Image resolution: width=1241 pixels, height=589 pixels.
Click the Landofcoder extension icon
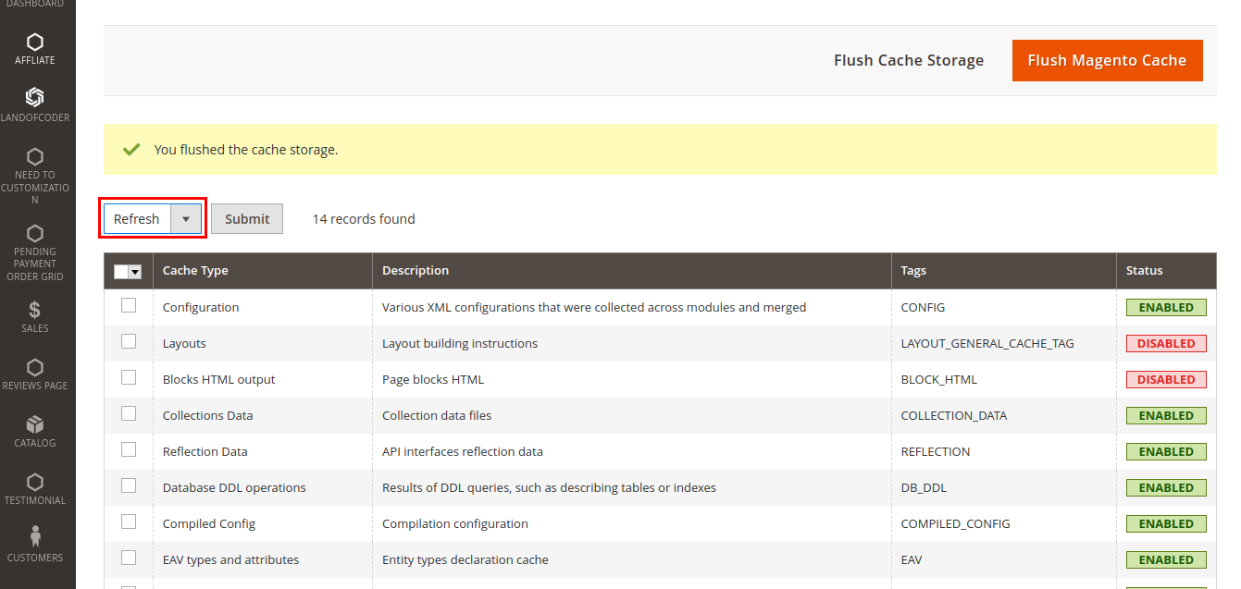[35, 96]
